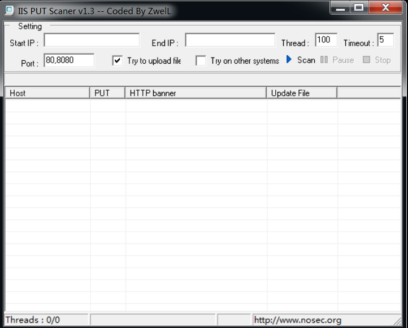The width and height of the screenshot is (408, 328).
Task: Focus the Start IP input field
Action: 92,40
